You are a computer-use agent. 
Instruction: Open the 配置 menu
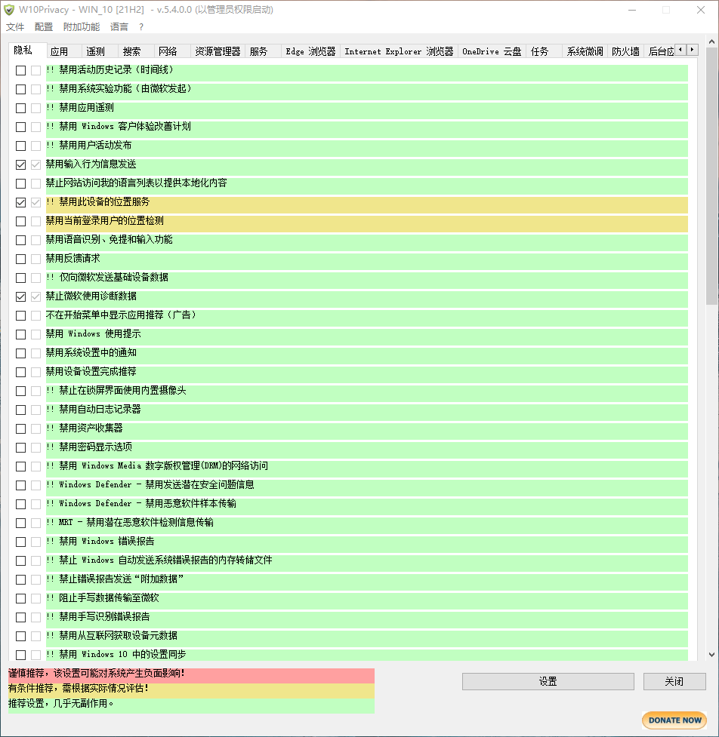(44, 27)
